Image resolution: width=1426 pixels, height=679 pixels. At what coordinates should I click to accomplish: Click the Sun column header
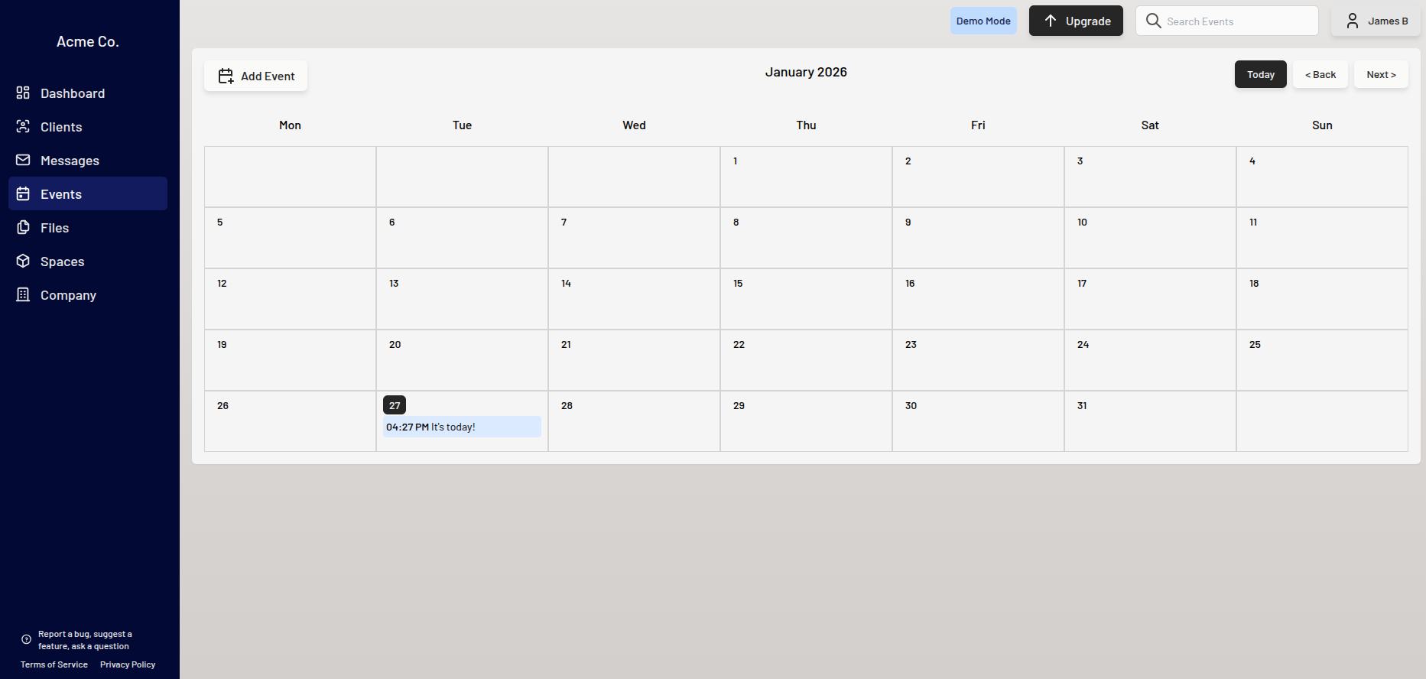(x=1322, y=125)
